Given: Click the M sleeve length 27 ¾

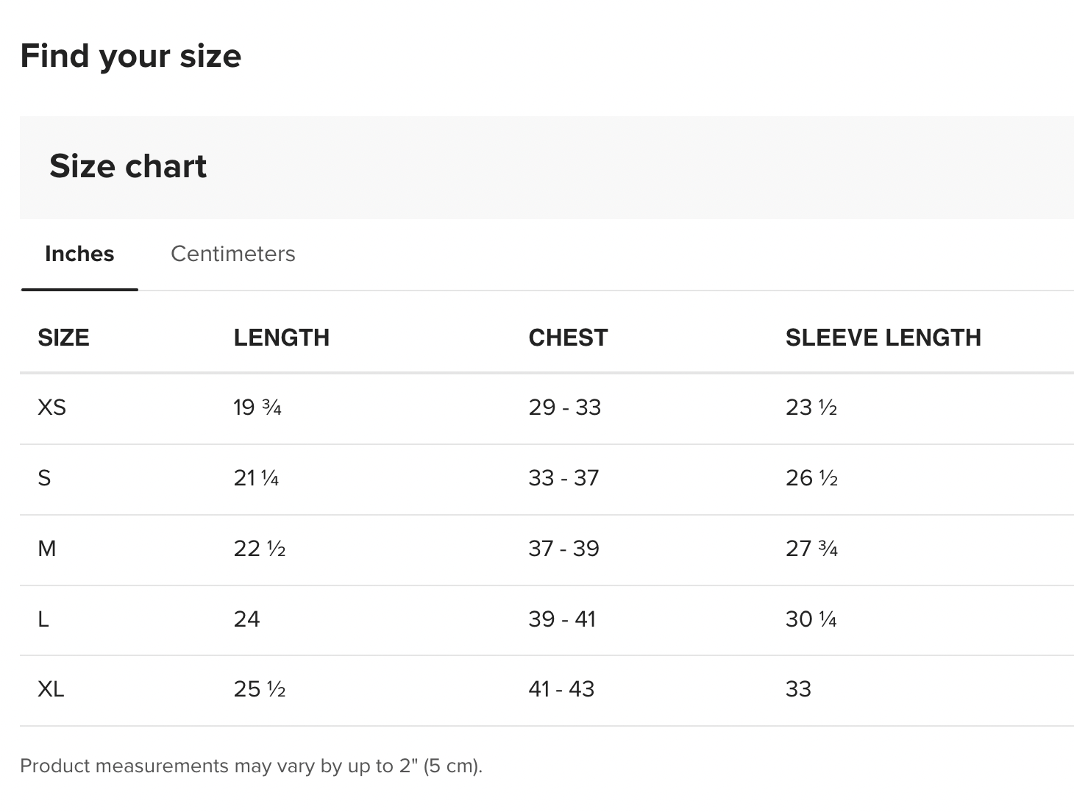Looking at the screenshot, I should click(811, 549).
